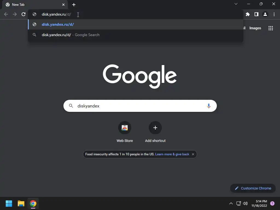Open the Web Store shortcut
This screenshot has width=280, height=210.
coord(125,128)
